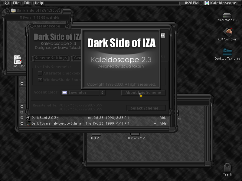Open the Kaleidoscope application menu
242x181 pixels.
coord(221,3)
